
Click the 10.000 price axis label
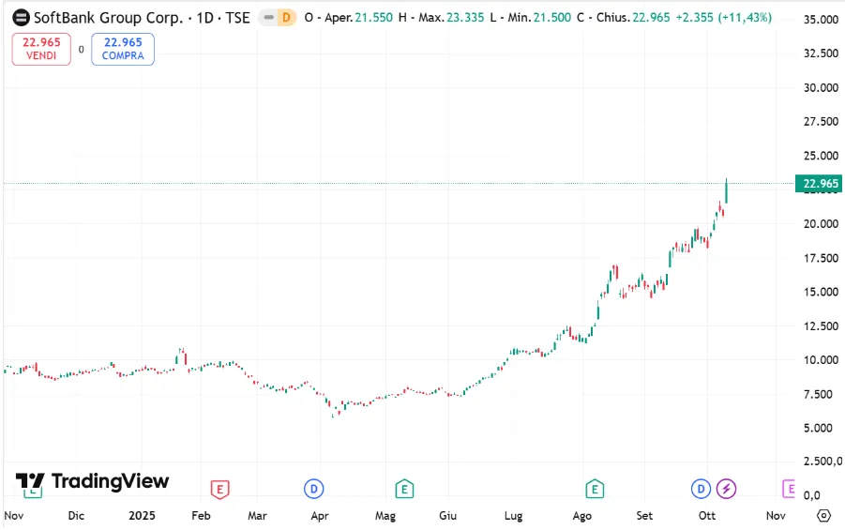821,360
